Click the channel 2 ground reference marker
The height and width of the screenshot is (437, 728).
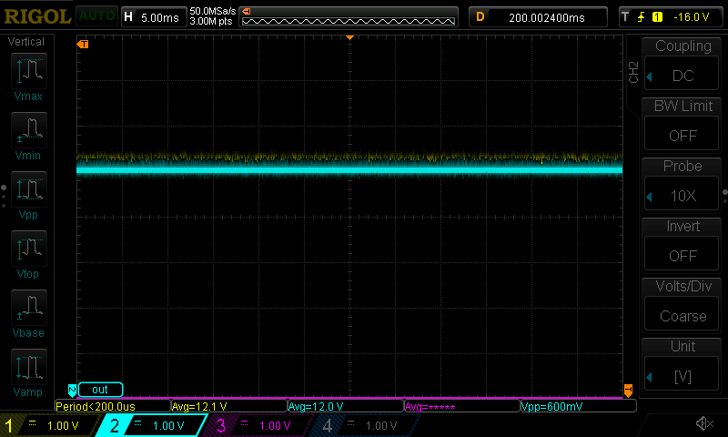click(x=72, y=390)
